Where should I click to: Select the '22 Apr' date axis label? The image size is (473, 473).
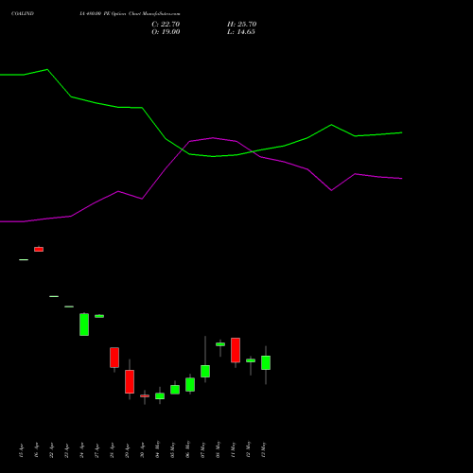point(51,450)
